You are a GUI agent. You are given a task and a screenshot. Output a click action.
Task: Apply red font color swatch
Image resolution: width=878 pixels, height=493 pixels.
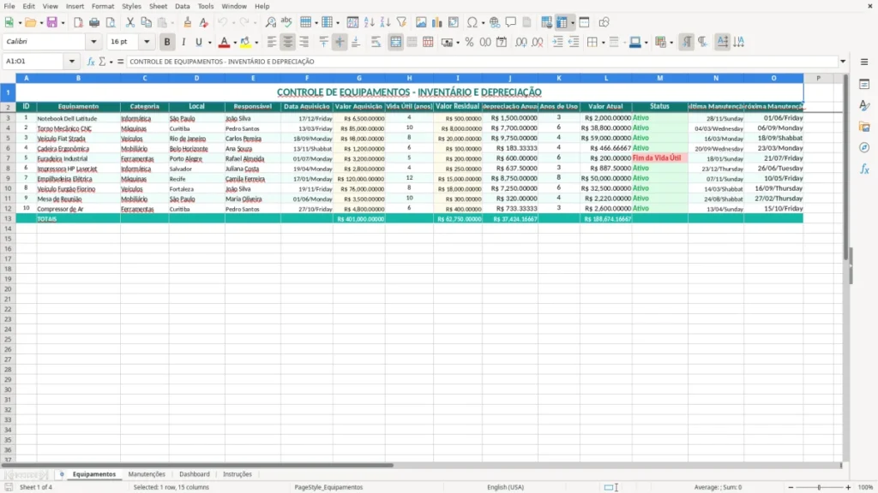[224, 42]
